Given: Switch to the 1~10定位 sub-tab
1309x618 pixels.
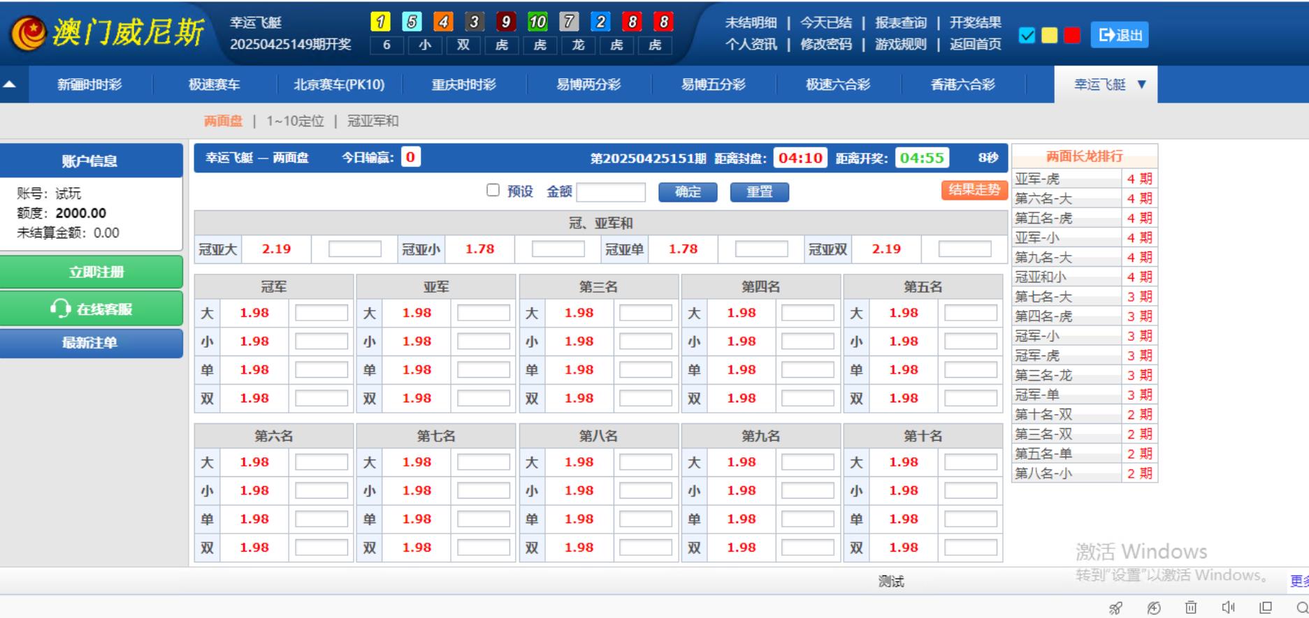Looking at the screenshot, I should point(295,121).
